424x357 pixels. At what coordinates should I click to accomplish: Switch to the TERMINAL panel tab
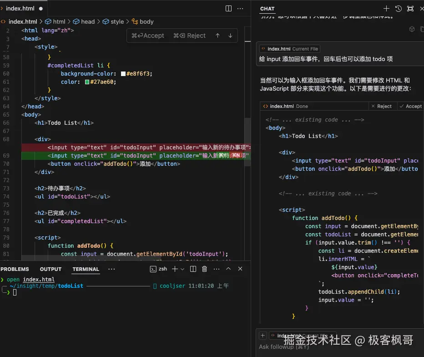86,269
